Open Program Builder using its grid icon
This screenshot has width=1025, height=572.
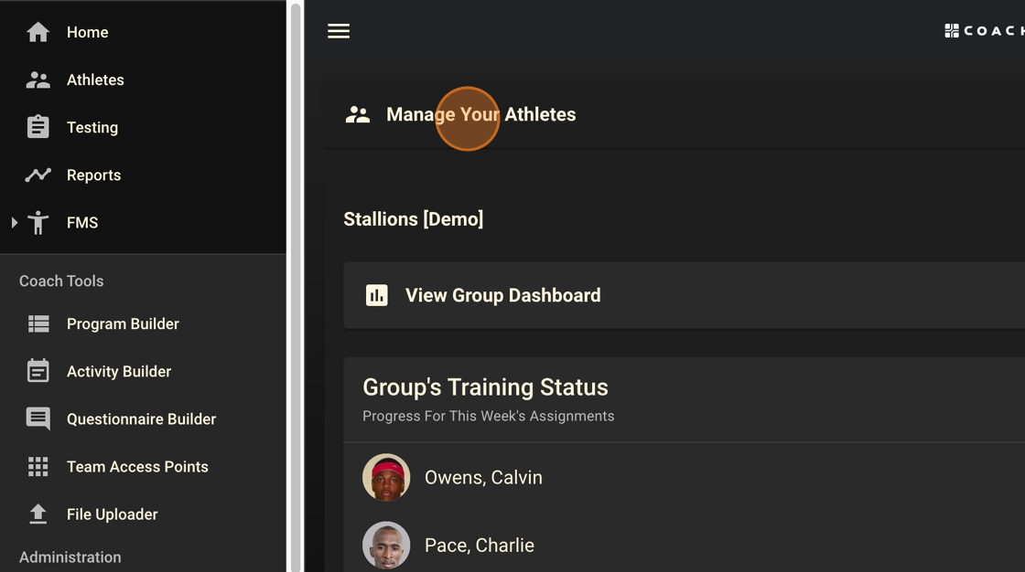(x=38, y=323)
